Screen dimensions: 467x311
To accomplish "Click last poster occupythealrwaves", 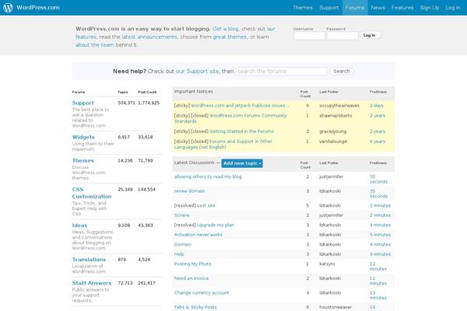I will (339, 106).
